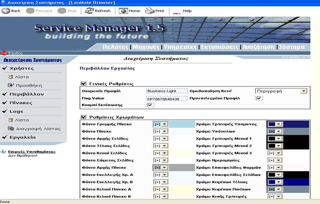The width and height of the screenshot is (320, 204).
Task: Click the Ενεργές Υπενθυμίσεις link
Action: [32, 152]
